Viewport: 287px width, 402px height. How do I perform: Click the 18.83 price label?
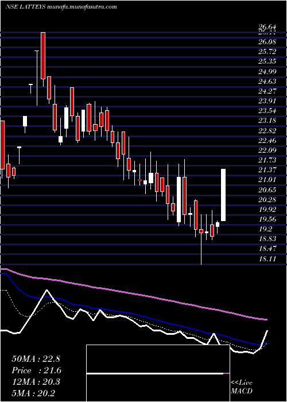tap(267, 239)
